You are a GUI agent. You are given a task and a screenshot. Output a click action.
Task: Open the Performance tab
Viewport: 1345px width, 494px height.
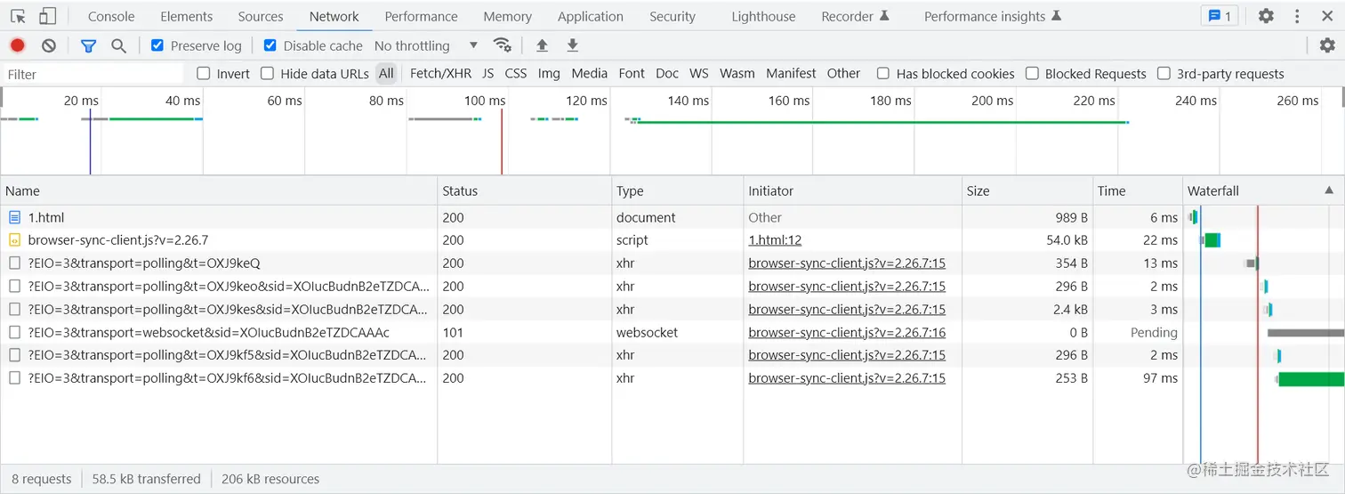point(421,16)
